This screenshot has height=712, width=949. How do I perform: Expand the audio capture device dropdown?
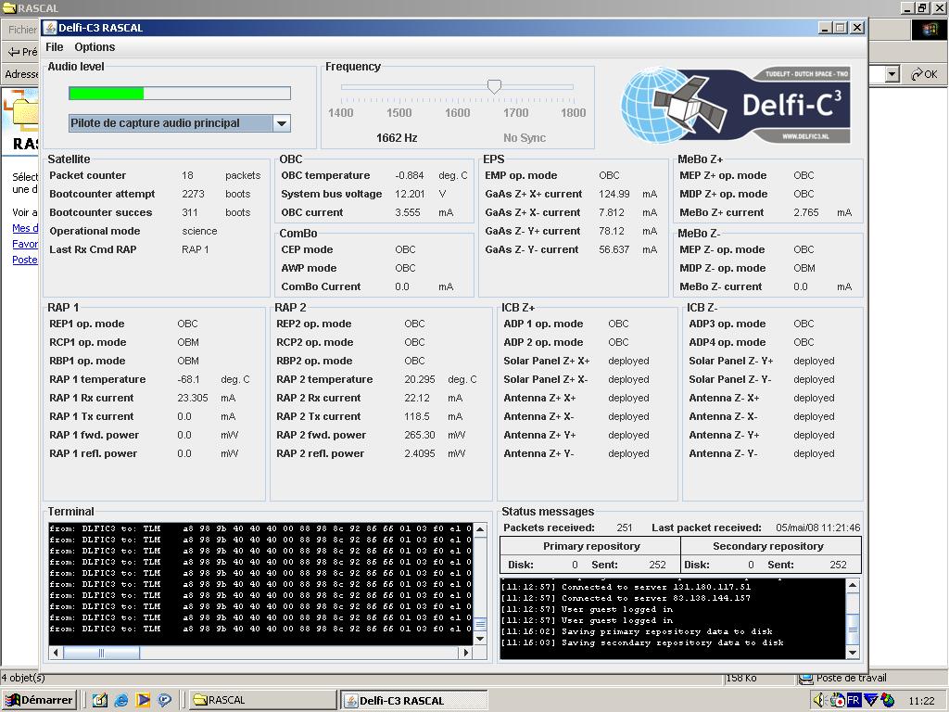point(281,123)
